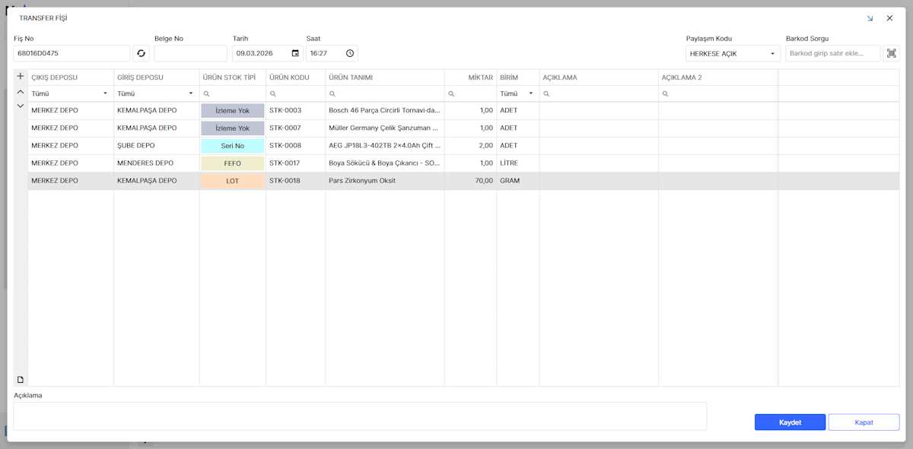Click the barcode scan icon

point(890,53)
